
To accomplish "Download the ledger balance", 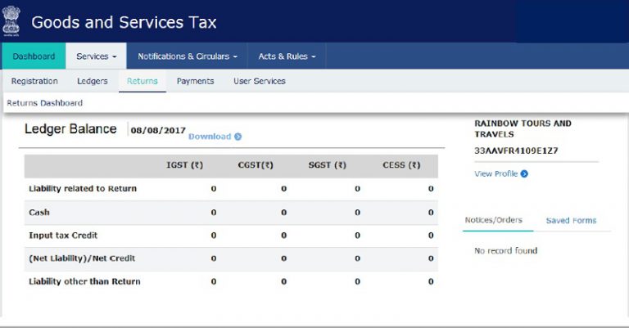I will pos(210,137).
